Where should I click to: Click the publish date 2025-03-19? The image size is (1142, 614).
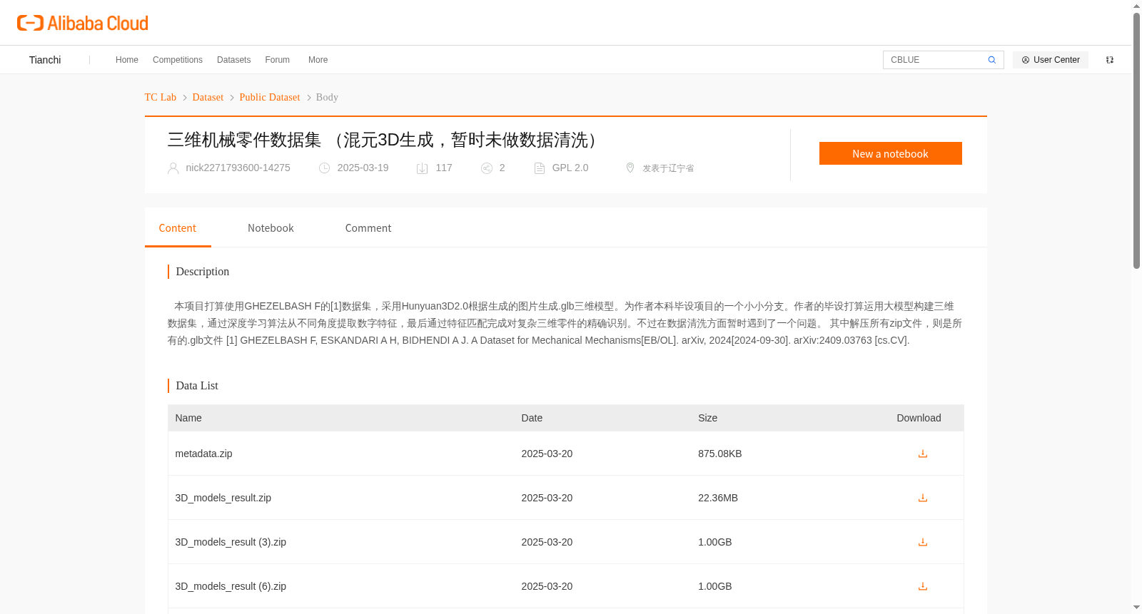coord(363,168)
